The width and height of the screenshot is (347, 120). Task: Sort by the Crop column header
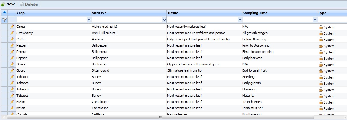tap(54, 13)
